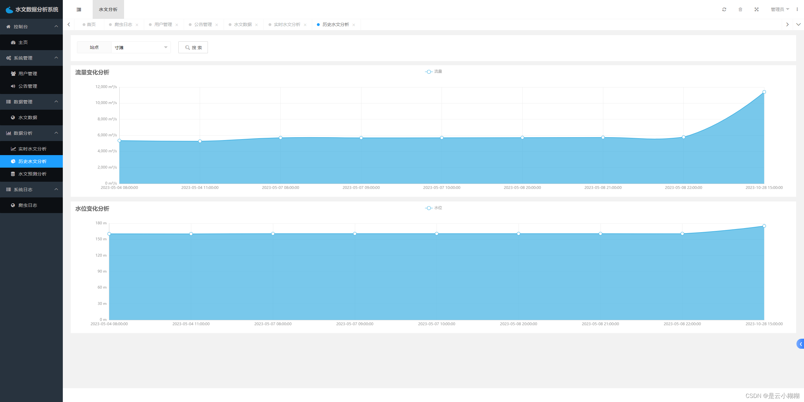
Task: Click the trash clear-cache icon
Action: point(740,9)
